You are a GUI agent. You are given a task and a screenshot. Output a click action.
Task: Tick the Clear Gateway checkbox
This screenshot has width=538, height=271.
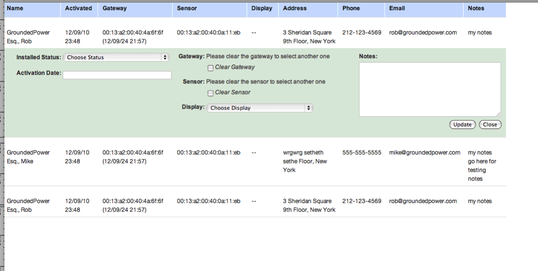pyautogui.click(x=210, y=68)
